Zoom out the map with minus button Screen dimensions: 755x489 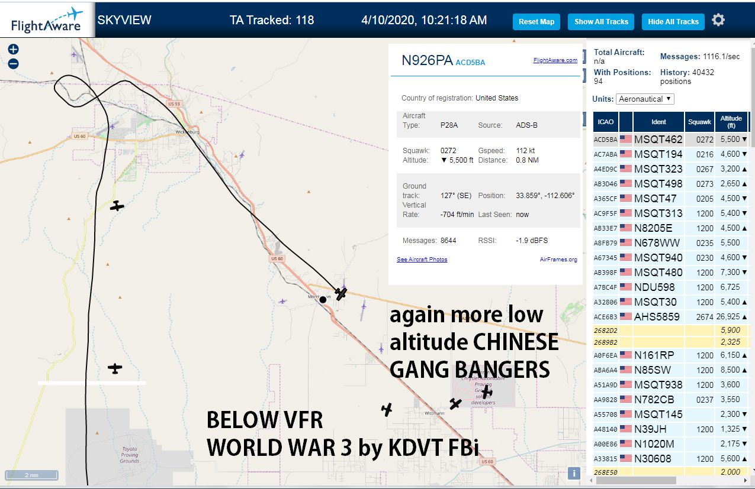(x=14, y=64)
